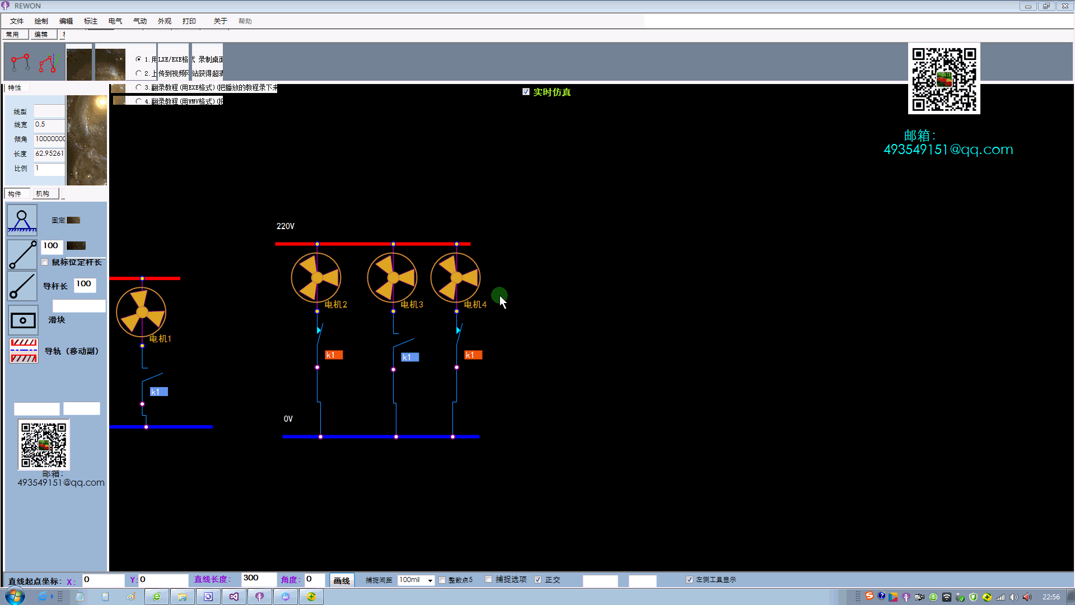Toggle the 正交 checkbox
The image size is (1075, 605).
point(538,580)
